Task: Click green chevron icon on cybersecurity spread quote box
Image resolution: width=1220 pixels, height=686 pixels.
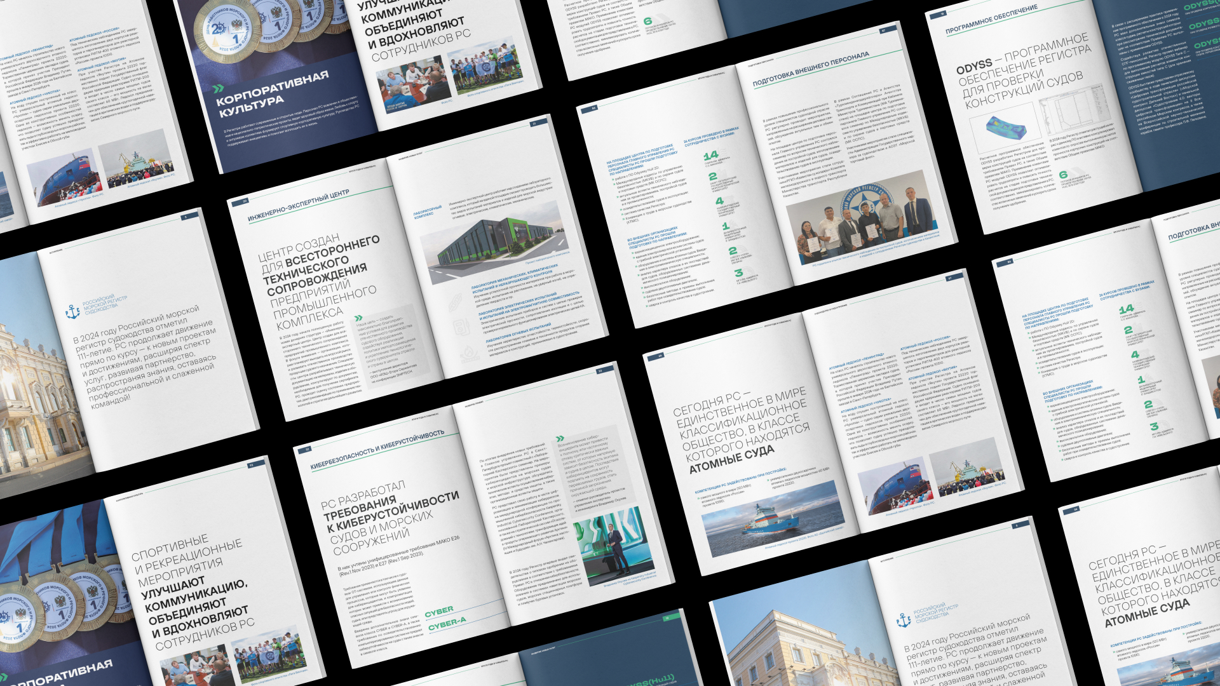Action: click(560, 438)
